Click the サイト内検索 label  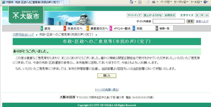point(144,21)
